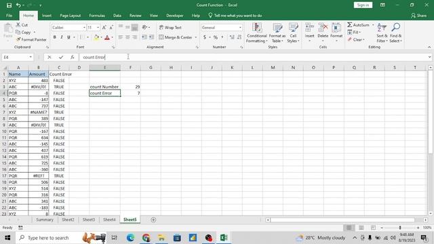This screenshot has height=244, width=434.
Task: Collapse the ribbon
Action: (x=429, y=47)
